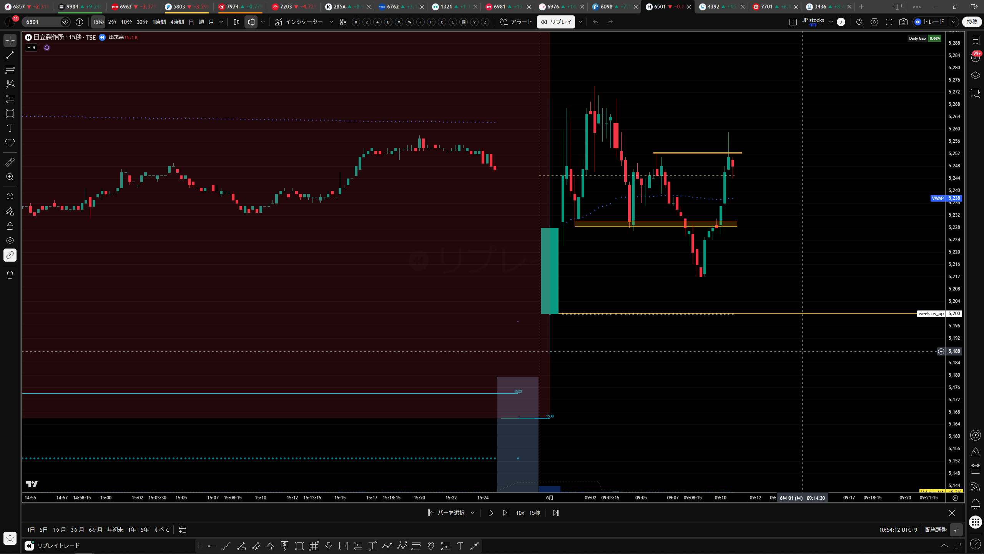Expand the replay options dropdown
This screenshot has width=984, height=554.
pyautogui.click(x=580, y=22)
